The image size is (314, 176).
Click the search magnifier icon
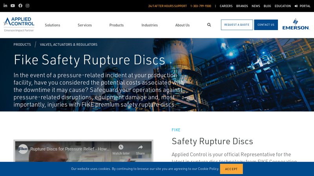209,25
